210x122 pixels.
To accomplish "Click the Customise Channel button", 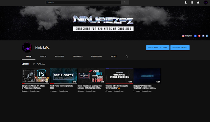I will (x=158, y=48).
